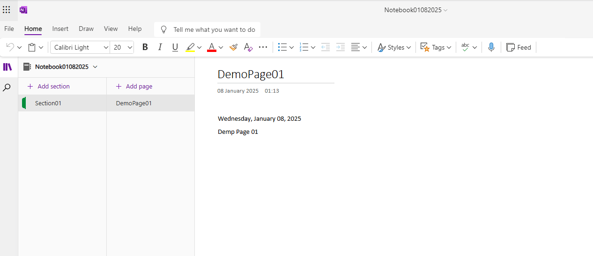Select the Format Painter brush icon
Screen dimensions: 593x256
pyautogui.click(x=233, y=47)
